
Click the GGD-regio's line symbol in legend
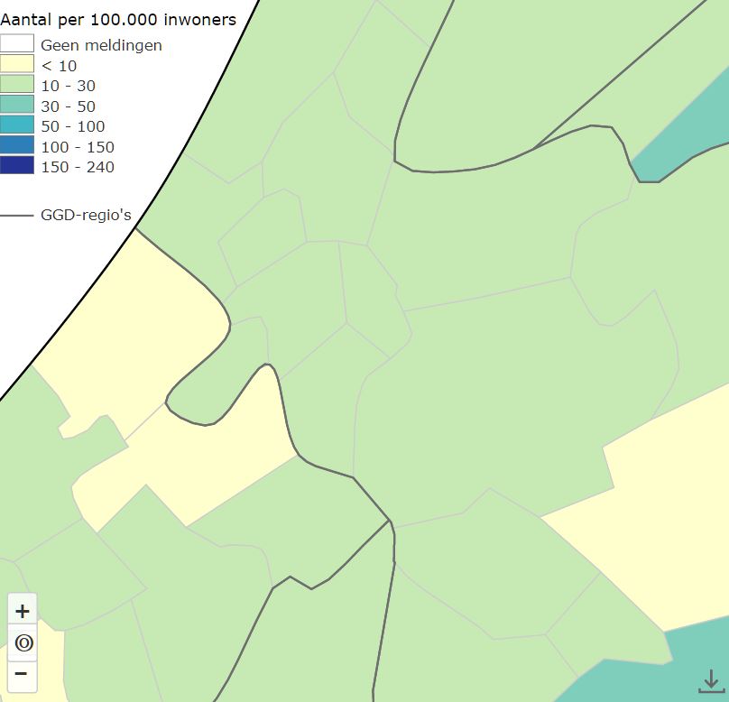17,216
